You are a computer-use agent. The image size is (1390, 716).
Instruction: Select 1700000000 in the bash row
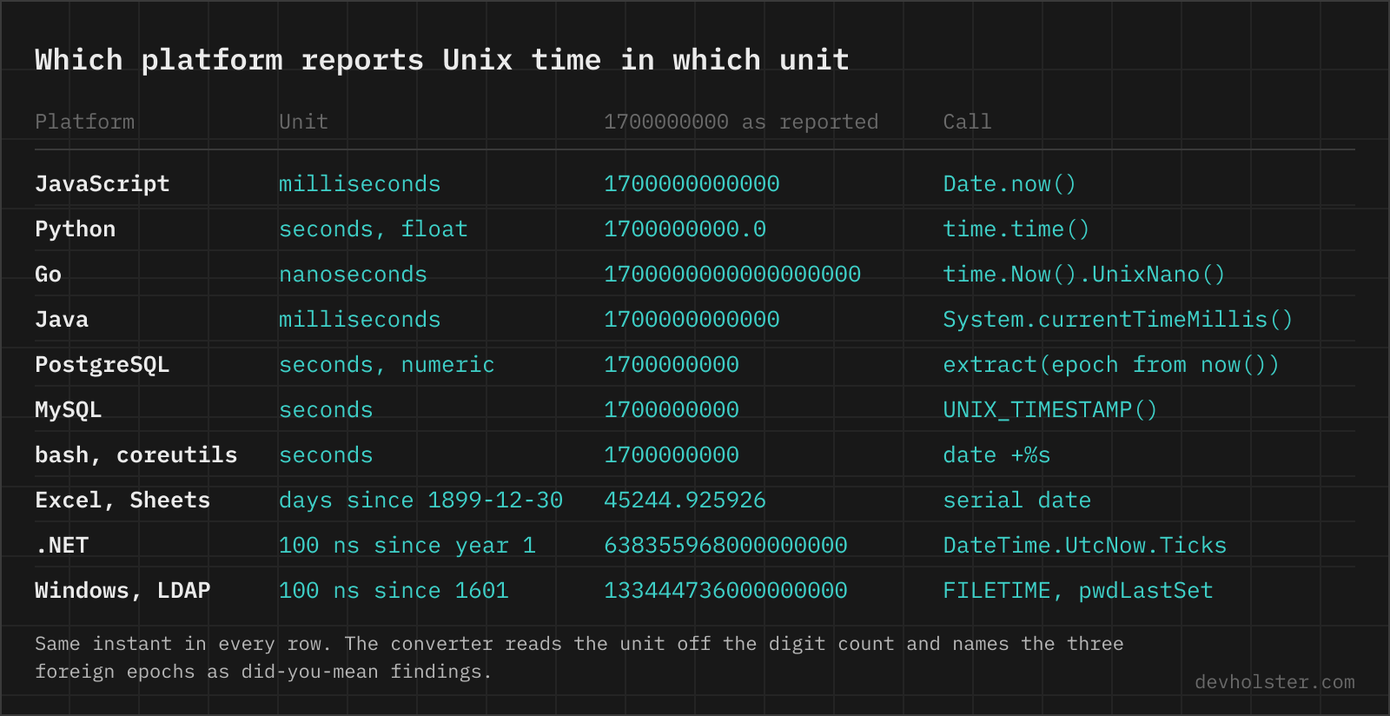click(x=672, y=455)
